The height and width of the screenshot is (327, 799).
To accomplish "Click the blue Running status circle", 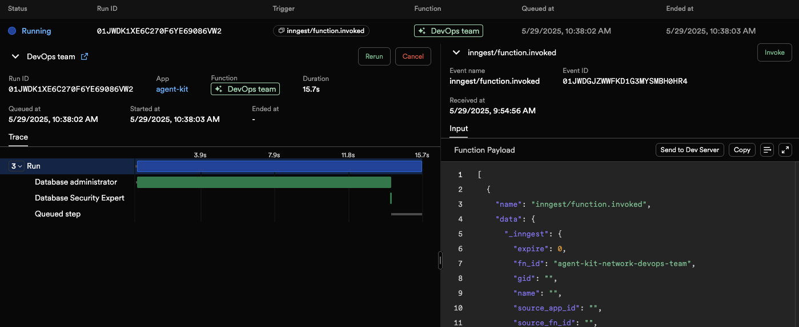I will (x=12, y=31).
